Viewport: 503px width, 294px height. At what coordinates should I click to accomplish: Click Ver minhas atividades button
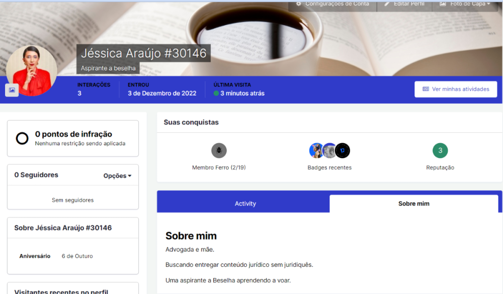(x=456, y=89)
